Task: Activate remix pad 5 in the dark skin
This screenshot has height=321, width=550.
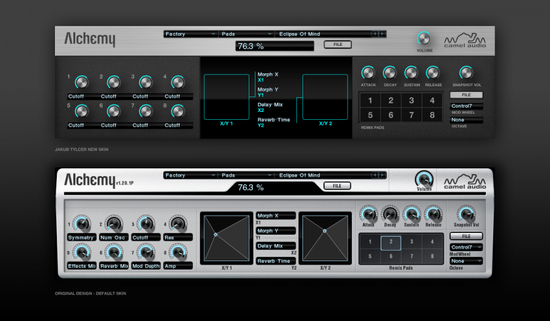Action: coord(370,115)
